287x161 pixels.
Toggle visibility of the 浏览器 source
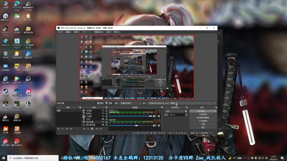click(103, 111)
